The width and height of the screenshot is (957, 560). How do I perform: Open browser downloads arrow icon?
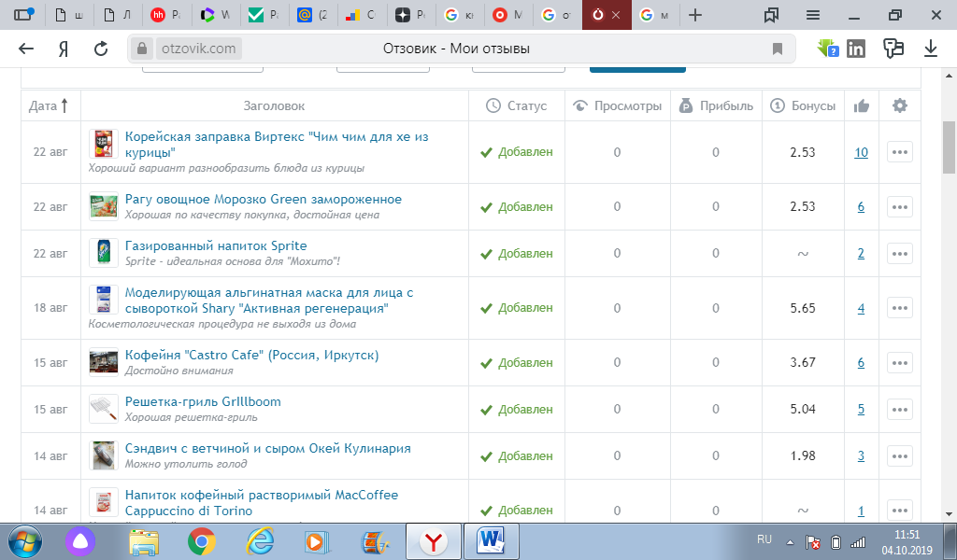pos(930,49)
